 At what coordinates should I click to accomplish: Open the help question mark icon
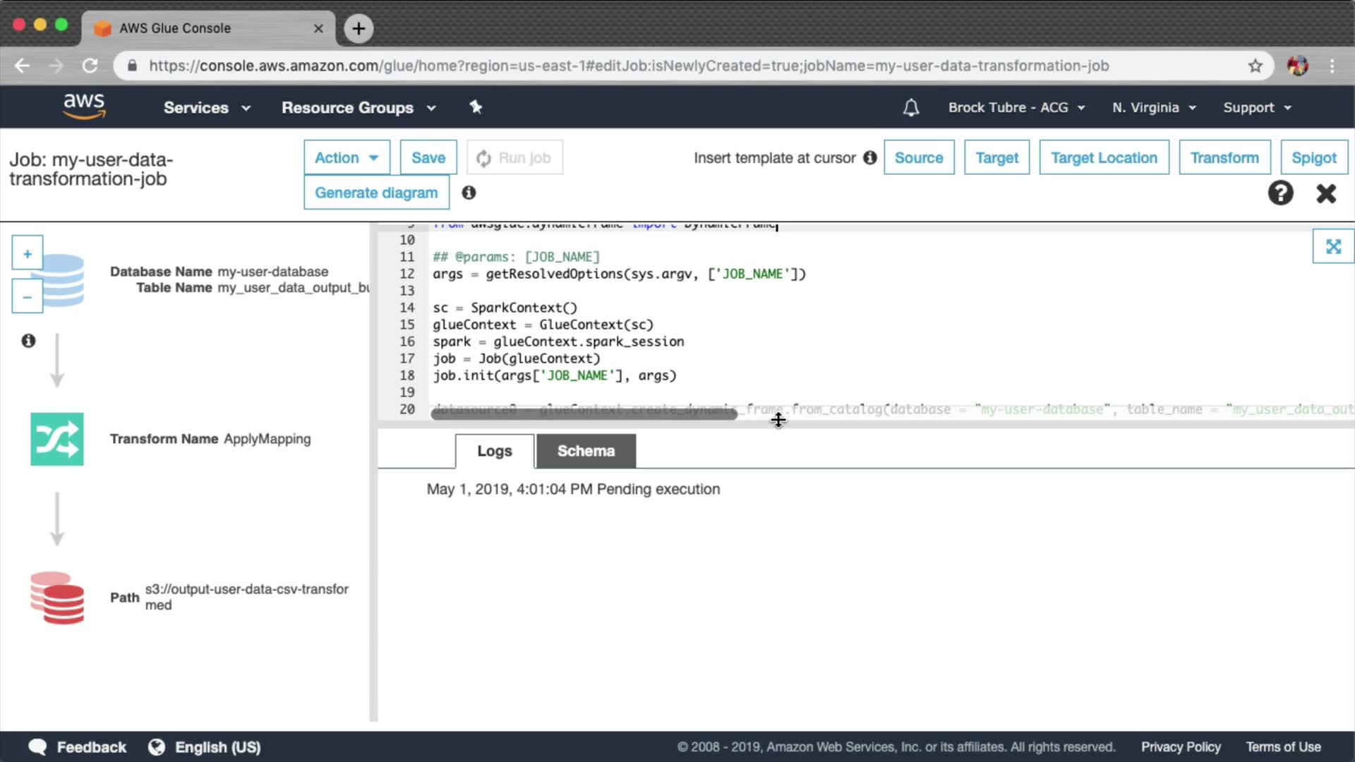pos(1280,193)
